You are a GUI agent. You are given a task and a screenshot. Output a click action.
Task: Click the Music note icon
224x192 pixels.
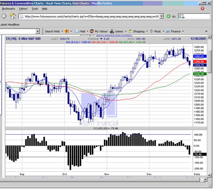click(x=152, y=31)
